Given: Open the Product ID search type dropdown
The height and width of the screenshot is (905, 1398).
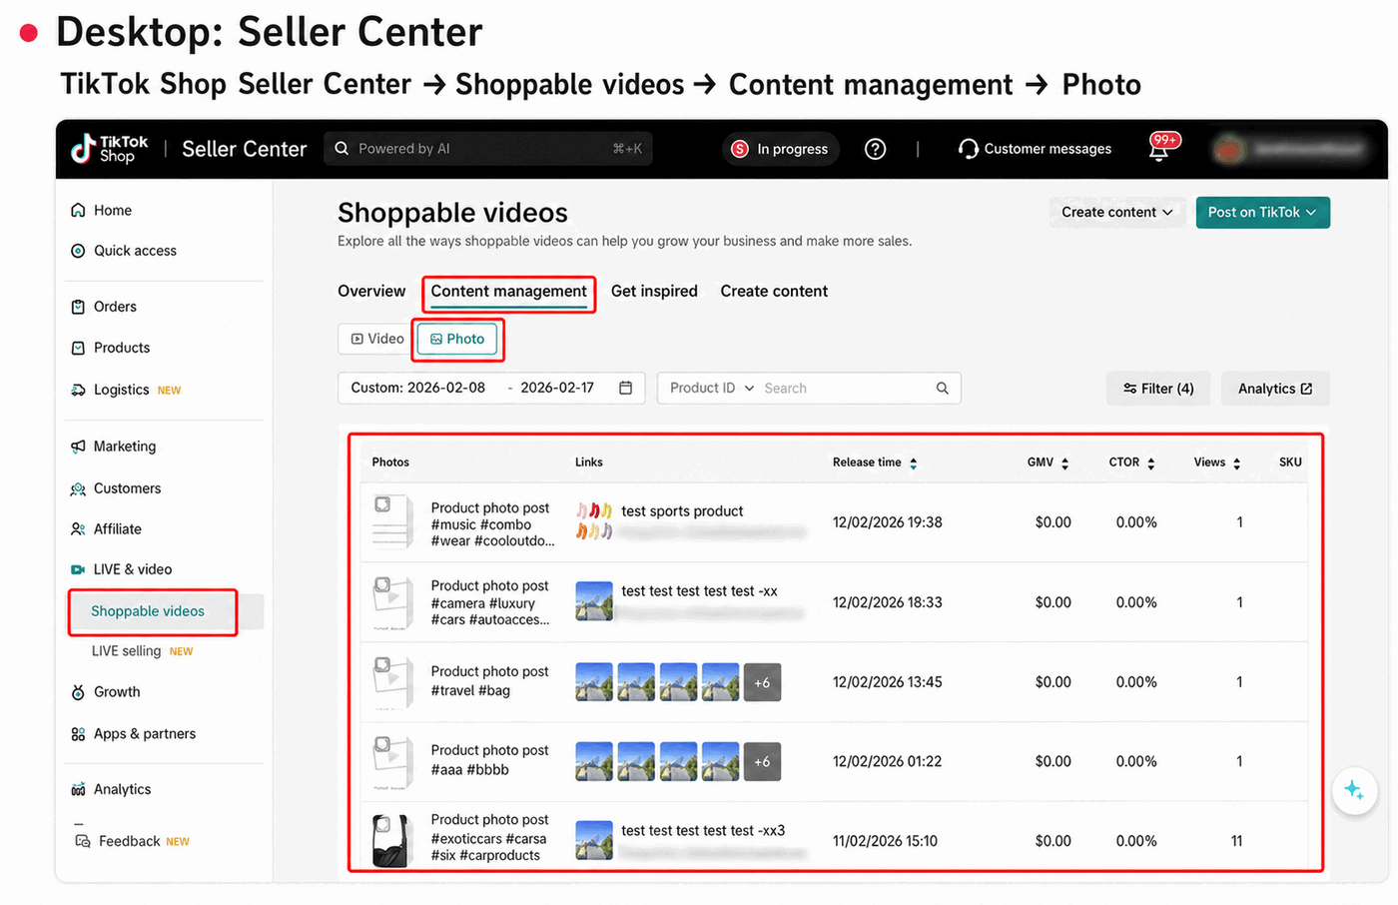Looking at the screenshot, I should pos(711,389).
